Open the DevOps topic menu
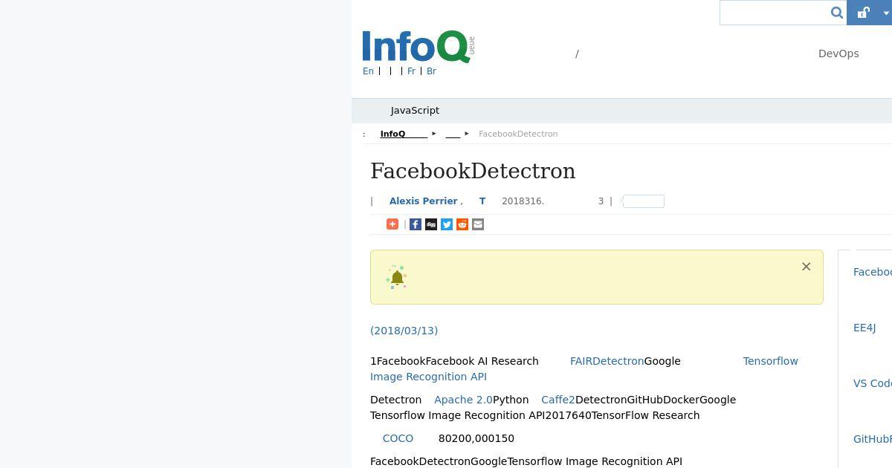The image size is (892, 468). (838, 53)
